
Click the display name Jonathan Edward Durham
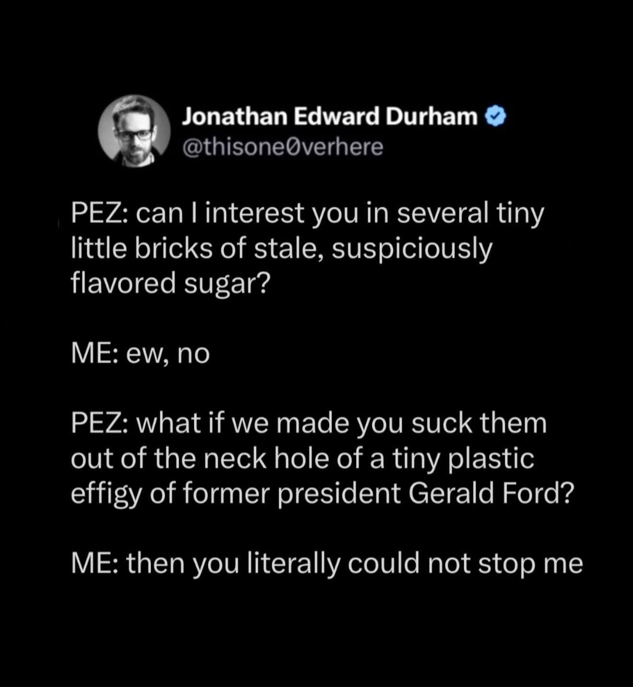pos(330,117)
